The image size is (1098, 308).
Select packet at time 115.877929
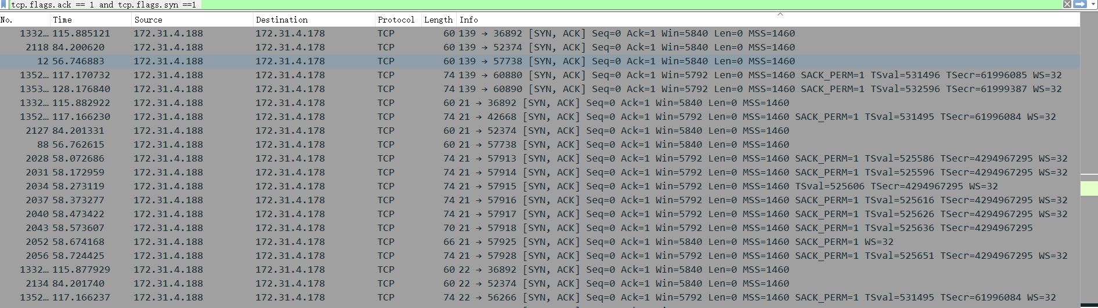(540, 270)
